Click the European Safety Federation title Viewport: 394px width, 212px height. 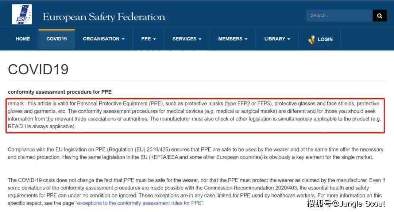pyautogui.click(x=104, y=17)
